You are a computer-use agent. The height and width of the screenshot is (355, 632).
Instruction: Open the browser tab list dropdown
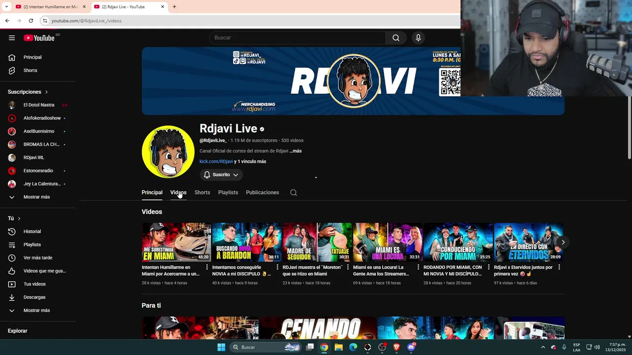coord(6,7)
